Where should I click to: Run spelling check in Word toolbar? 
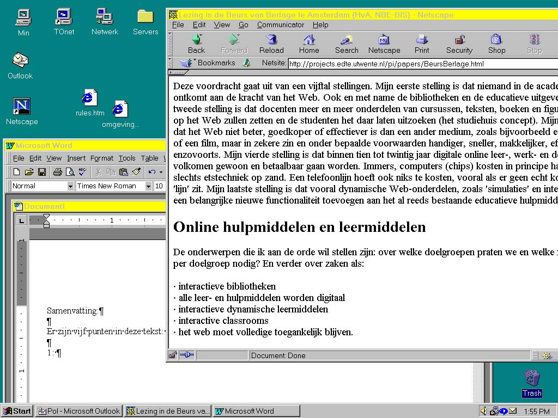(x=83, y=172)
